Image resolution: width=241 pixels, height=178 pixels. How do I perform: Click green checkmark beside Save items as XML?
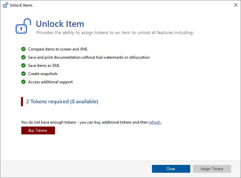(23, 65)
